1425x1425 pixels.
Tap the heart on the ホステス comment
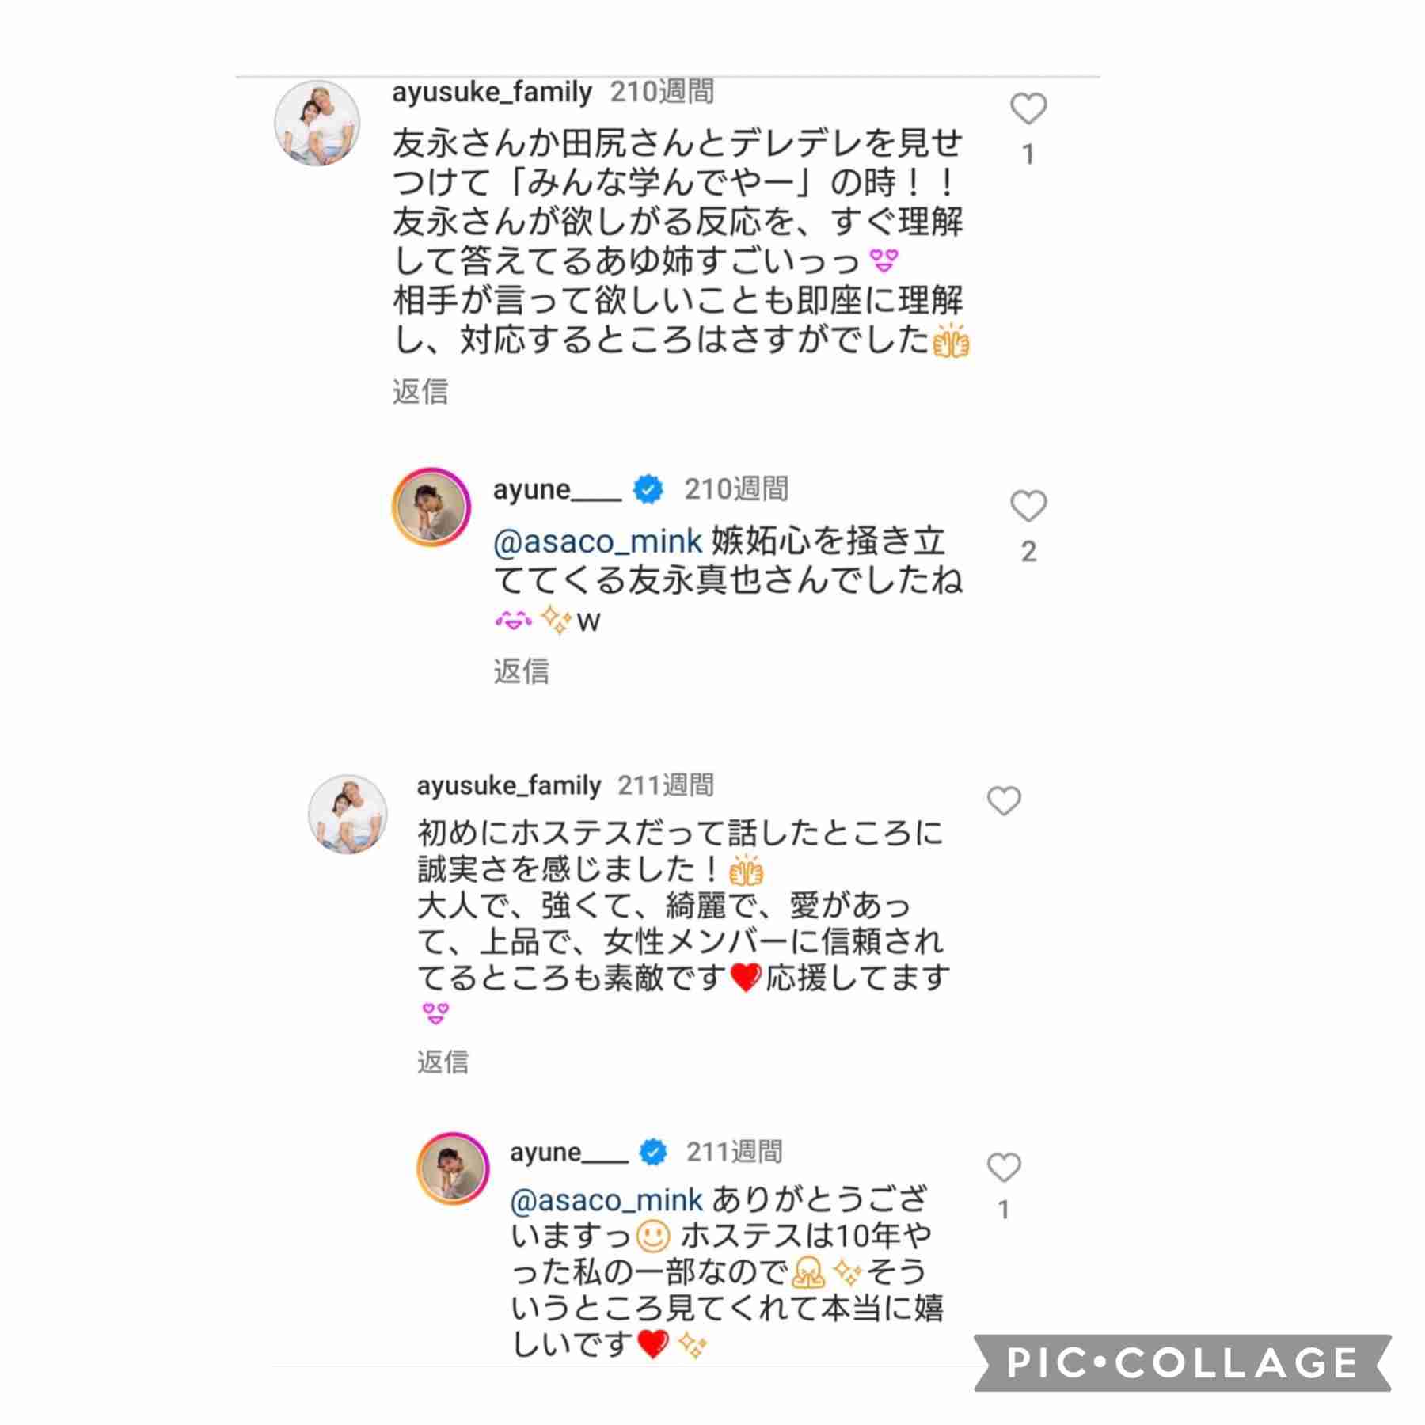click(1004, 801)
